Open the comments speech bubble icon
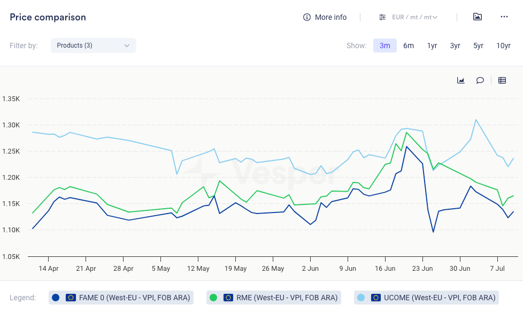This screenshot has width=523, height=312. (480, 80)
